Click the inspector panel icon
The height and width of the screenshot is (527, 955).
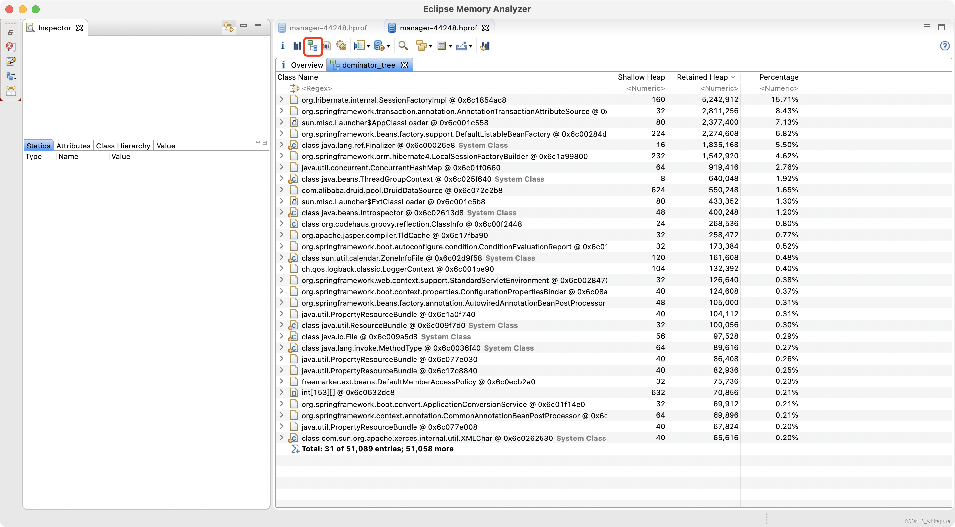tap(31, 27)
